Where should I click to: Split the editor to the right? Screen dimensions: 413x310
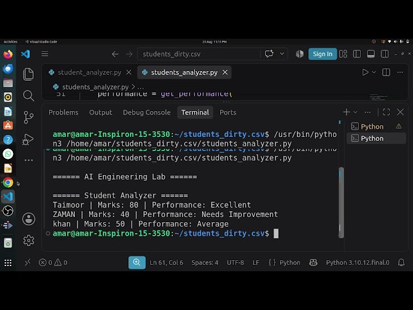tap(386, 72)
